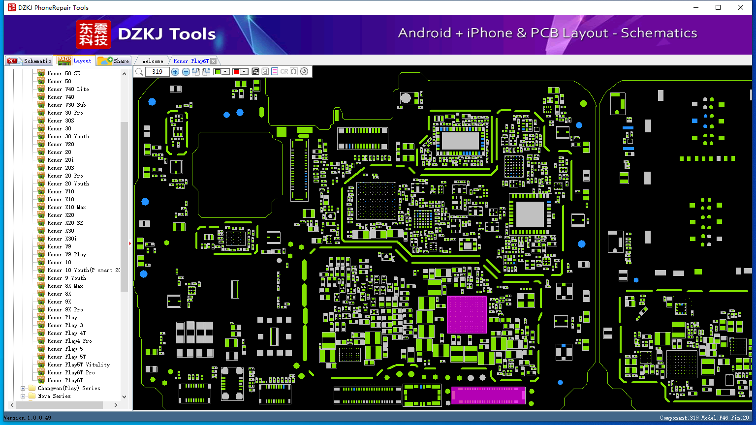
Task: Click the circular reset view icon
Action: (x=304, y=72)
